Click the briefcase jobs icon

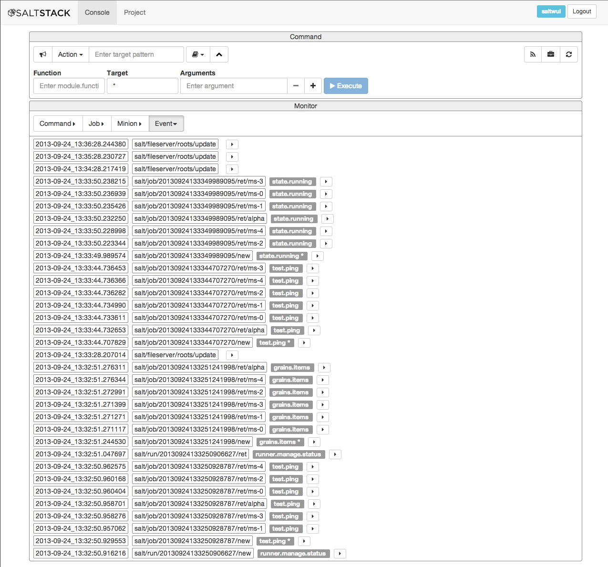551,54
